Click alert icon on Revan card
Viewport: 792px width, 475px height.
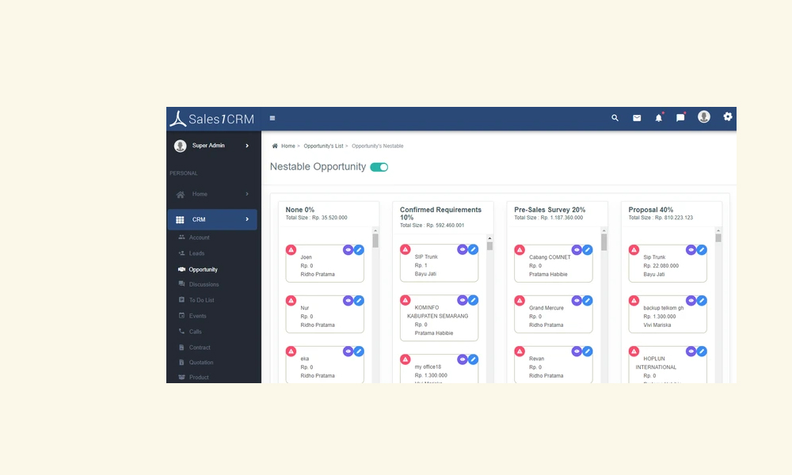[520, 351]
